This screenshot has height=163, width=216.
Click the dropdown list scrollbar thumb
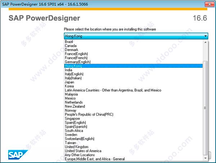206,108
